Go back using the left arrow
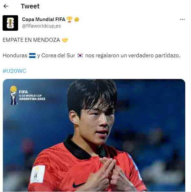 point(6,6)
